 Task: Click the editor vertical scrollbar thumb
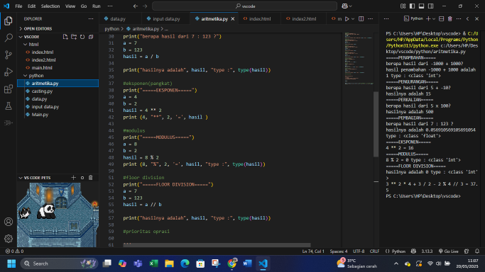pos(376,124)
